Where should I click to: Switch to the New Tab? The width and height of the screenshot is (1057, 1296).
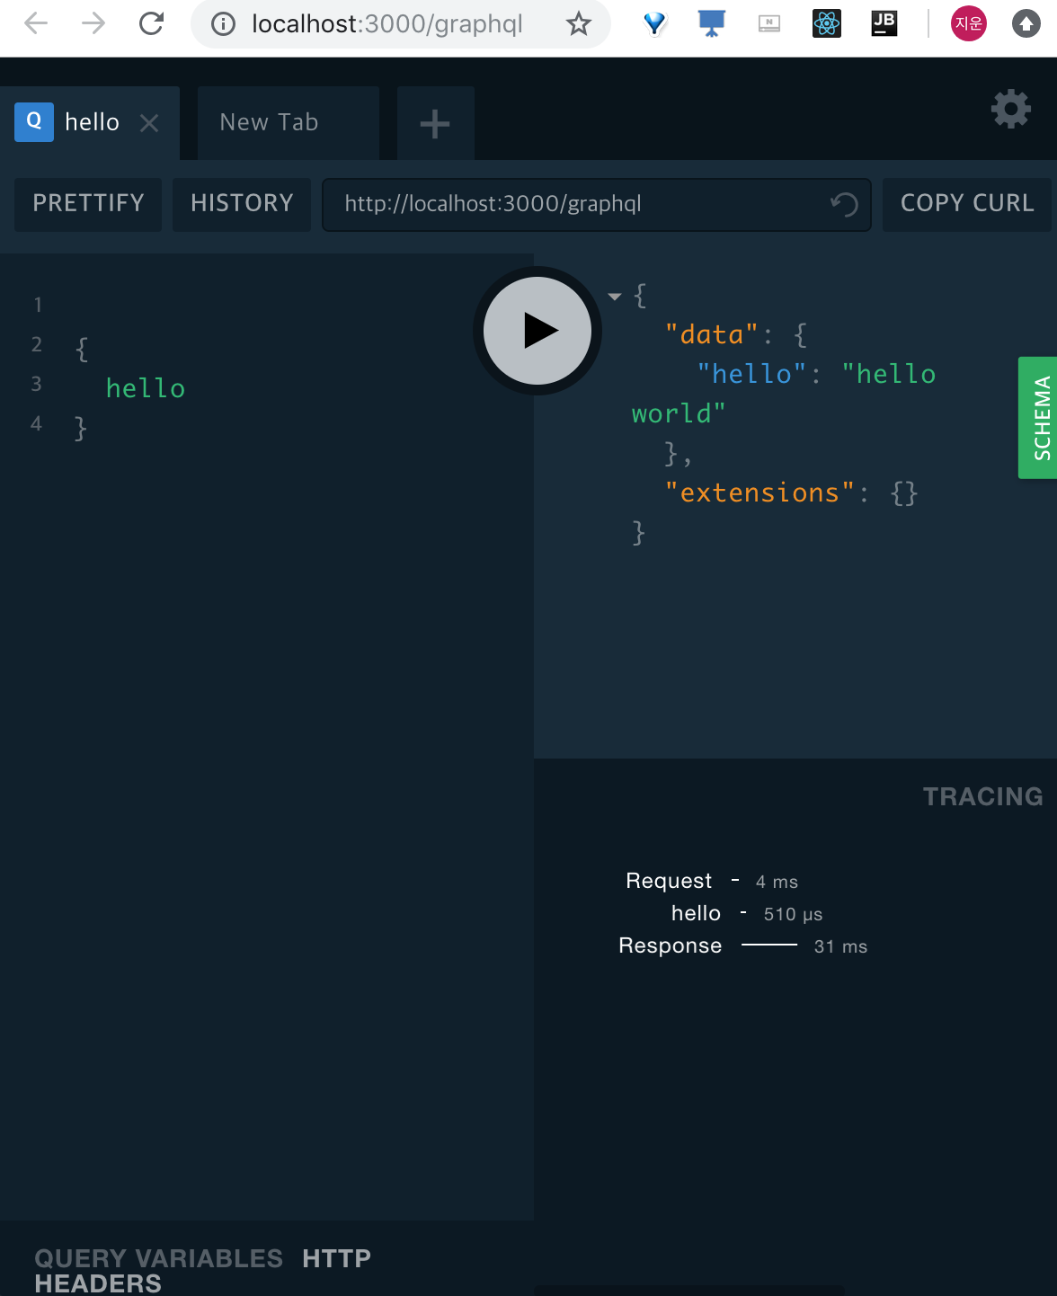[269, 122]
